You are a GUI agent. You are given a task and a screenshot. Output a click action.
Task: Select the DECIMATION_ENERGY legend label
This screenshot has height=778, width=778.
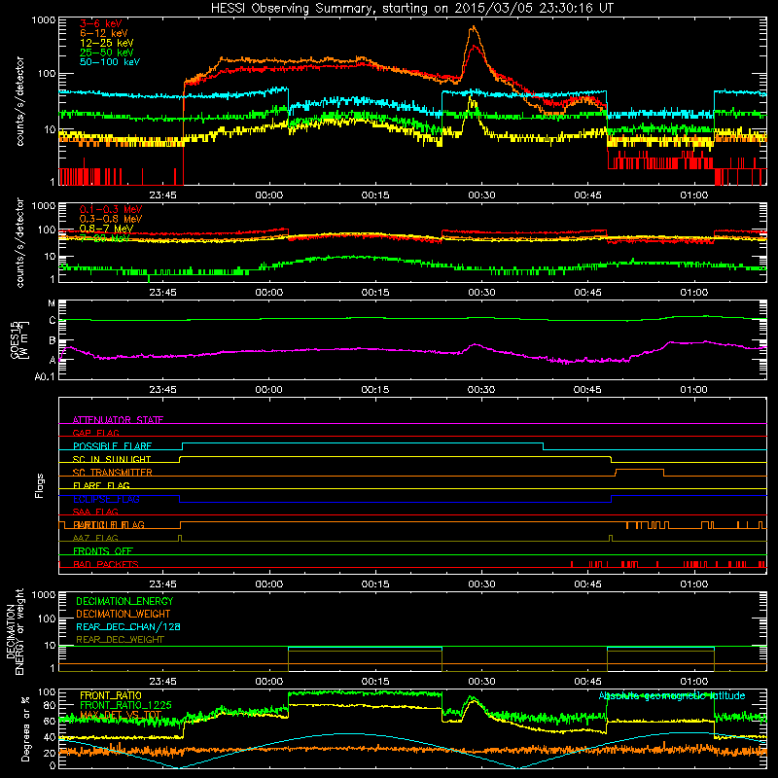(x=124, y=601)
